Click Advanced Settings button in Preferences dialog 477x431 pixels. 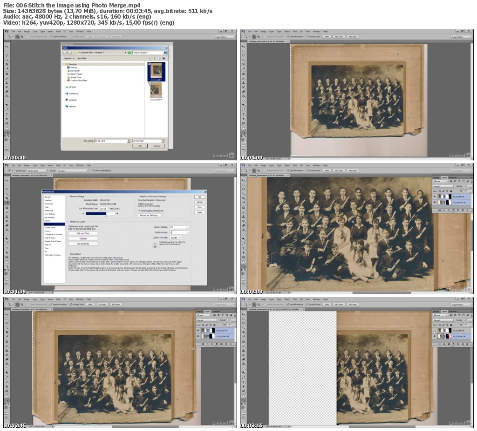click(x=150, y=215)
